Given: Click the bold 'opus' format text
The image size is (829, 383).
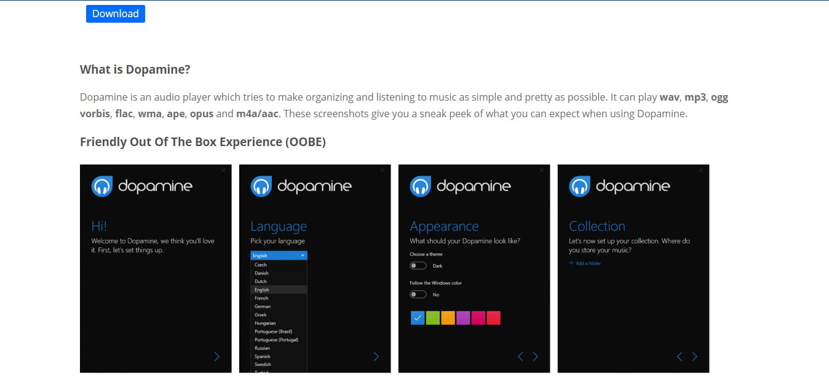Looking at the screenshot, I should coord(202,114).
